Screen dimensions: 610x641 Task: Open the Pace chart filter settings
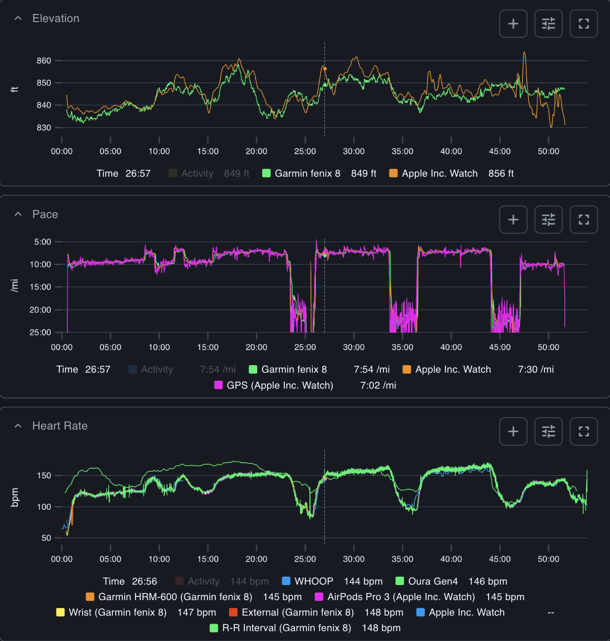point(548,219)
